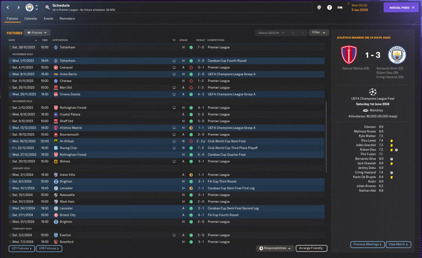Click the Chelsea club badge

point(56,81)
